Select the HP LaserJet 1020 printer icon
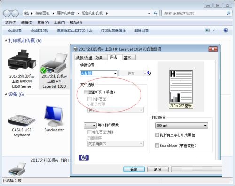This screenshot has height=186, width=235. point(54,63)
